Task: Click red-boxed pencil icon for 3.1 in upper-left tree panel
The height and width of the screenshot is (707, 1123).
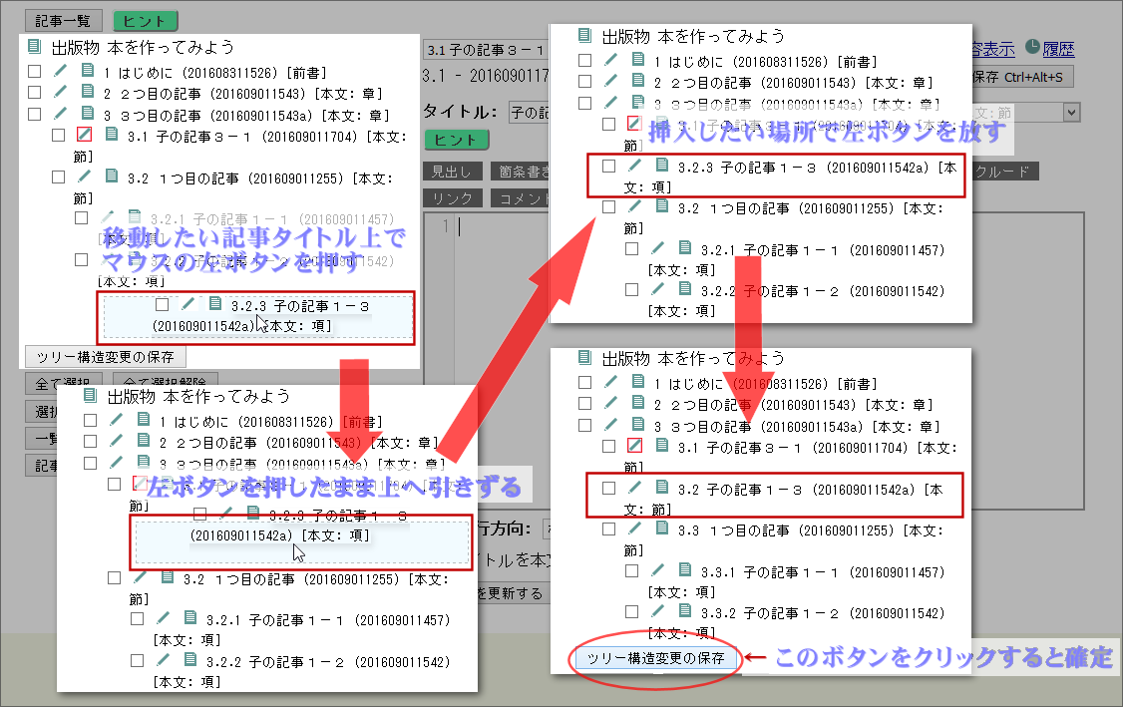Action: 84,134
